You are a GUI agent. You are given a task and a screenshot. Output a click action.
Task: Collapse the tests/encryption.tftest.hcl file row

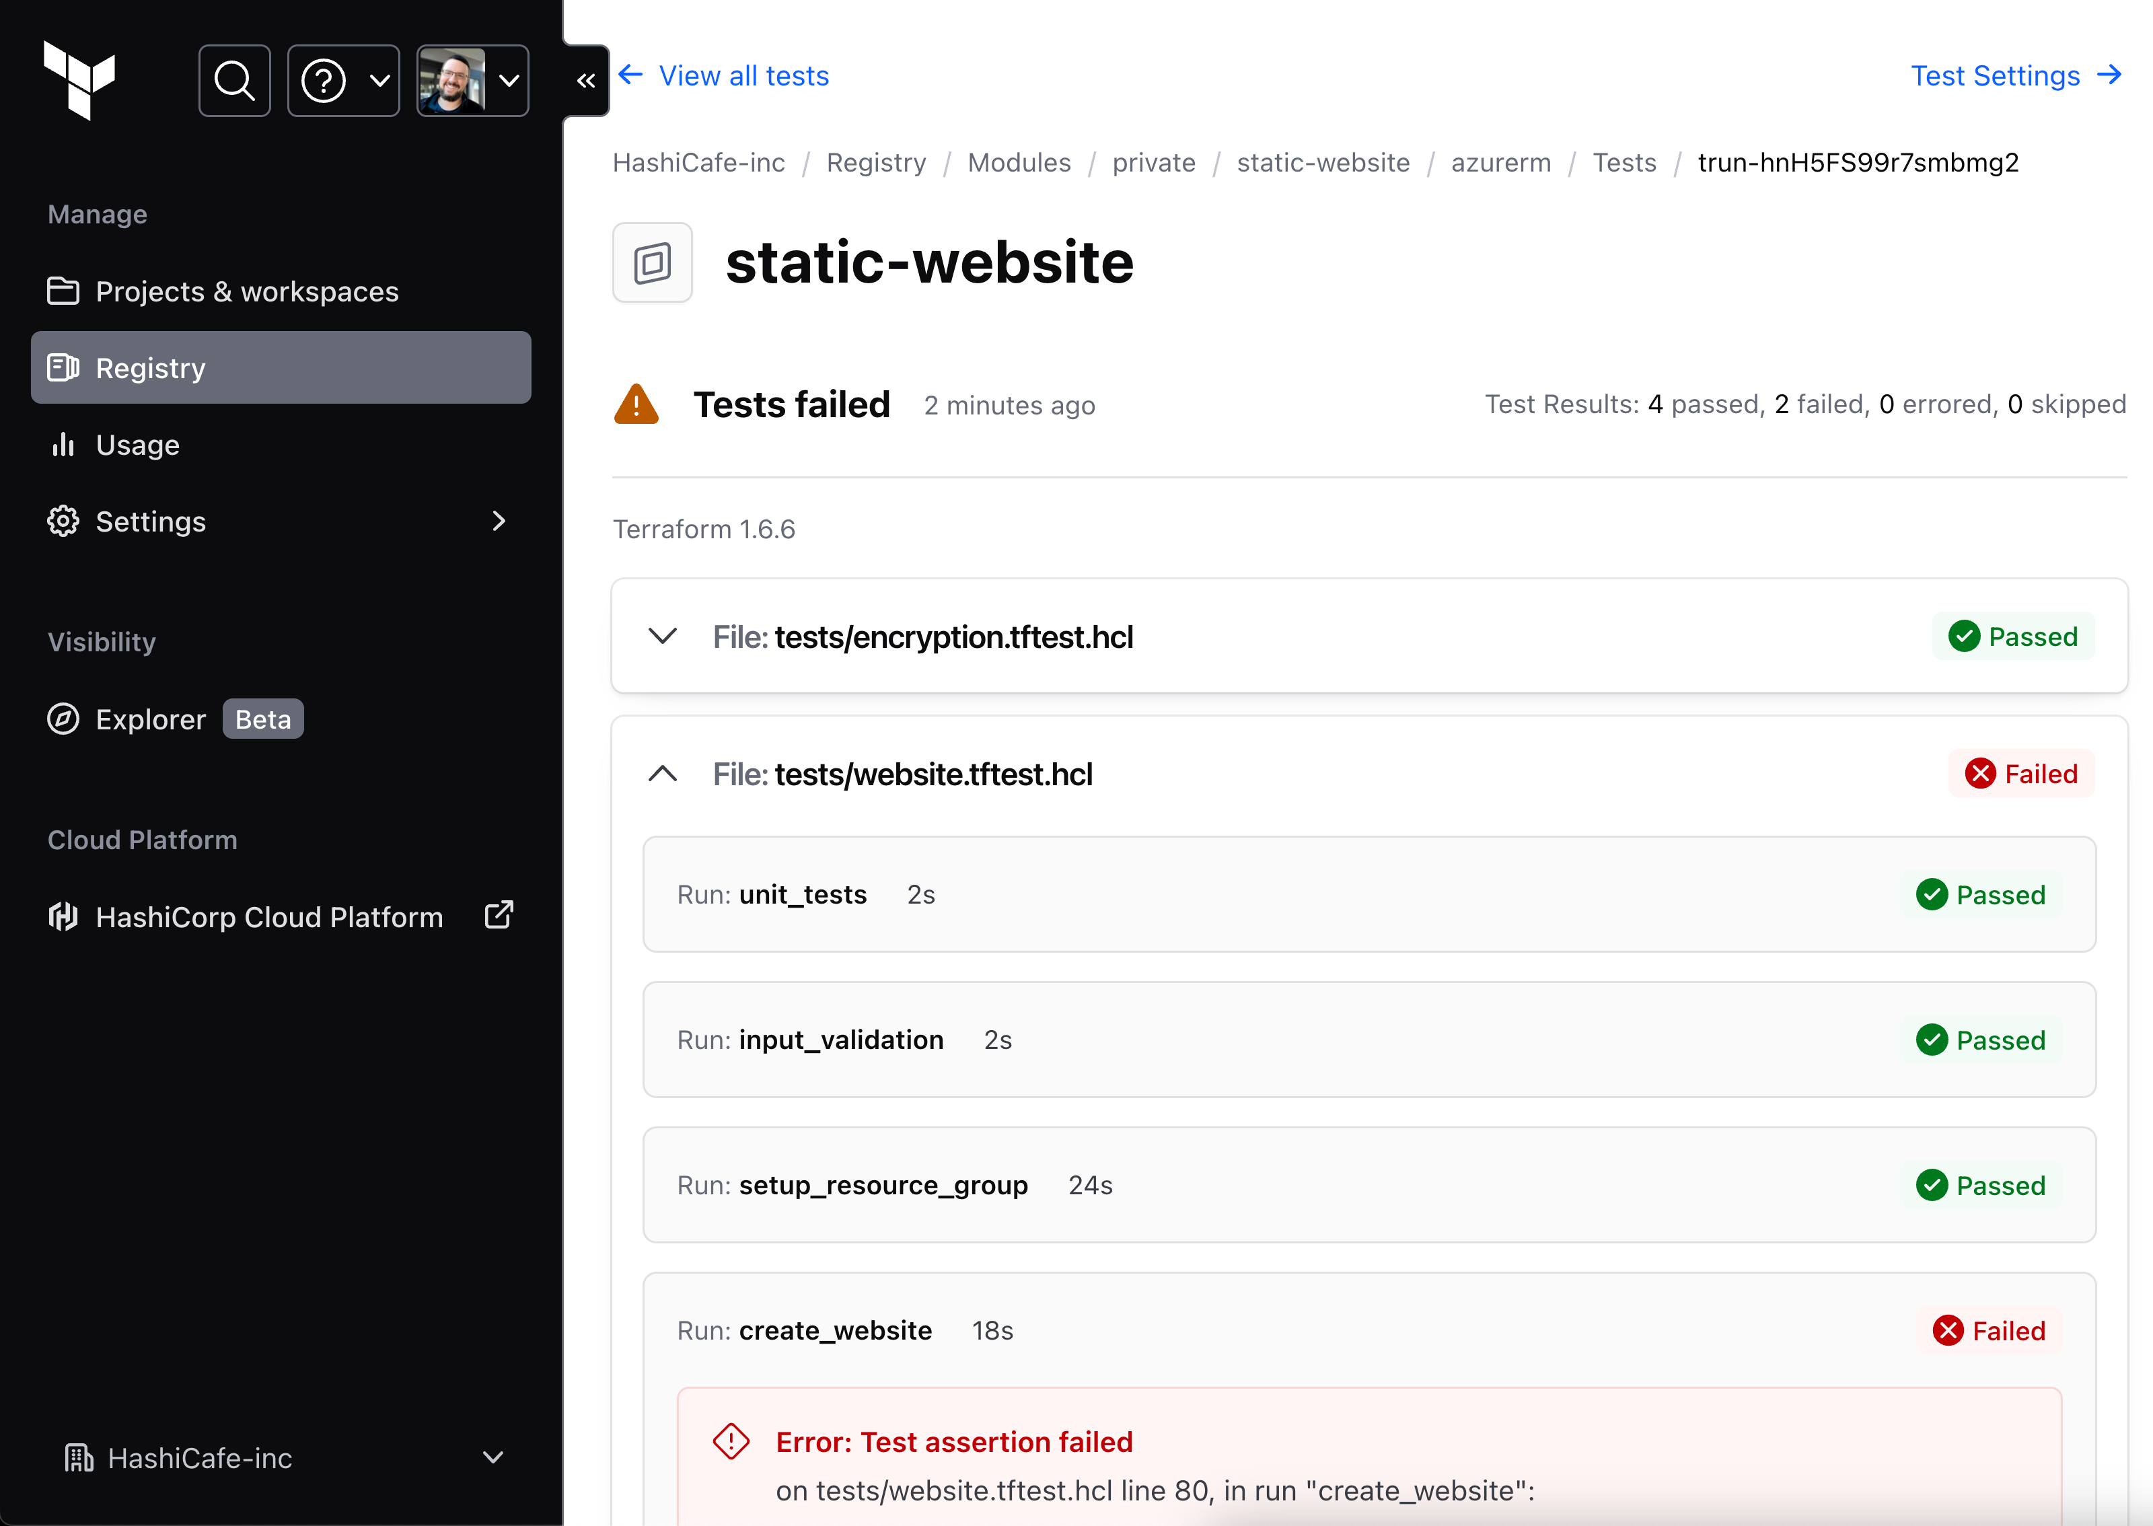click(x=661, y=636)
